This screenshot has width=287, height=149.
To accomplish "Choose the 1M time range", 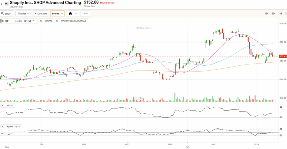I will tap(280, 13).
